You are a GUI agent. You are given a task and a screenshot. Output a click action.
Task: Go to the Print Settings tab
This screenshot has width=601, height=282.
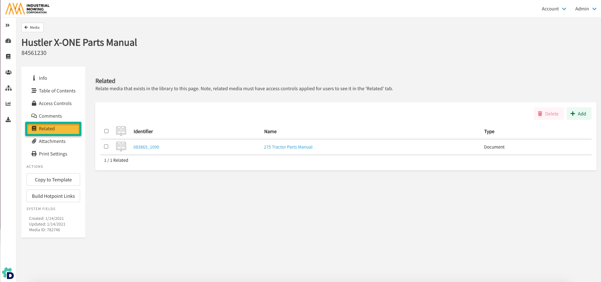click(53, 154)
